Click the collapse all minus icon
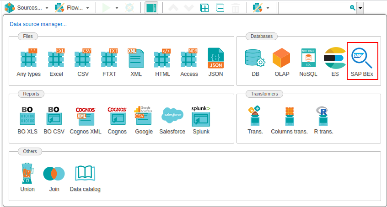Viewport: 387px width, 207px height. click(220, 8)
